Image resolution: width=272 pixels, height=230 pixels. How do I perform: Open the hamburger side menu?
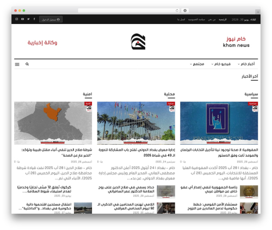pos(17,64)
